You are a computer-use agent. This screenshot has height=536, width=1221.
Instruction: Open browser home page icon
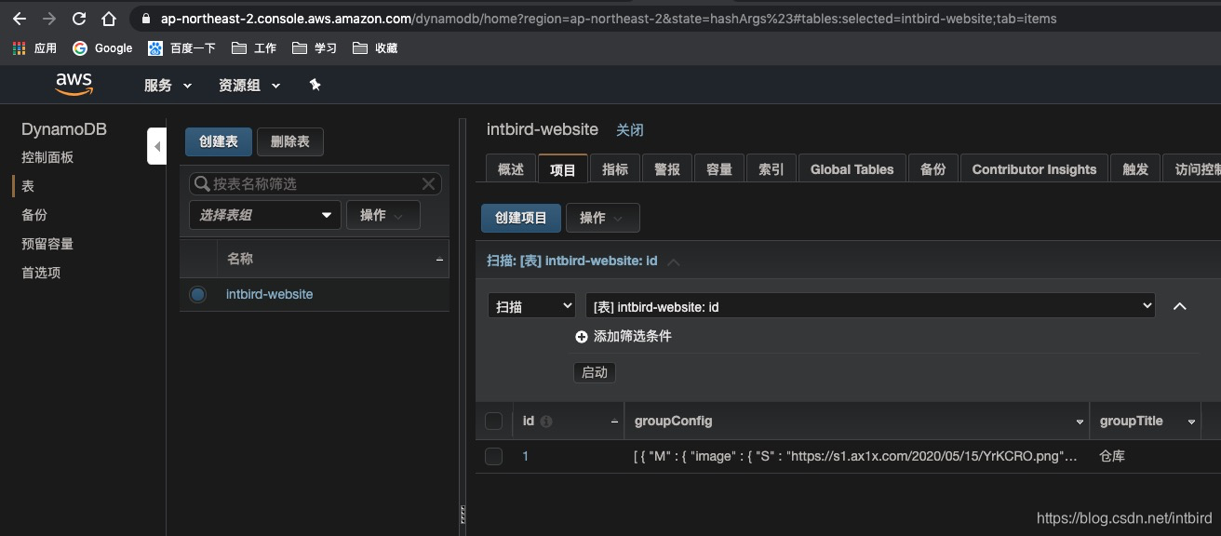tap(109, 19)
